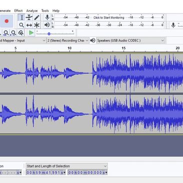Select the Envelope tool
This screenshot has height=183, width=183.
(x=29, y=18)
